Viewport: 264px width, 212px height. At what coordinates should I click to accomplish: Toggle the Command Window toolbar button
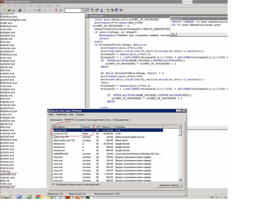click(88, 10)
